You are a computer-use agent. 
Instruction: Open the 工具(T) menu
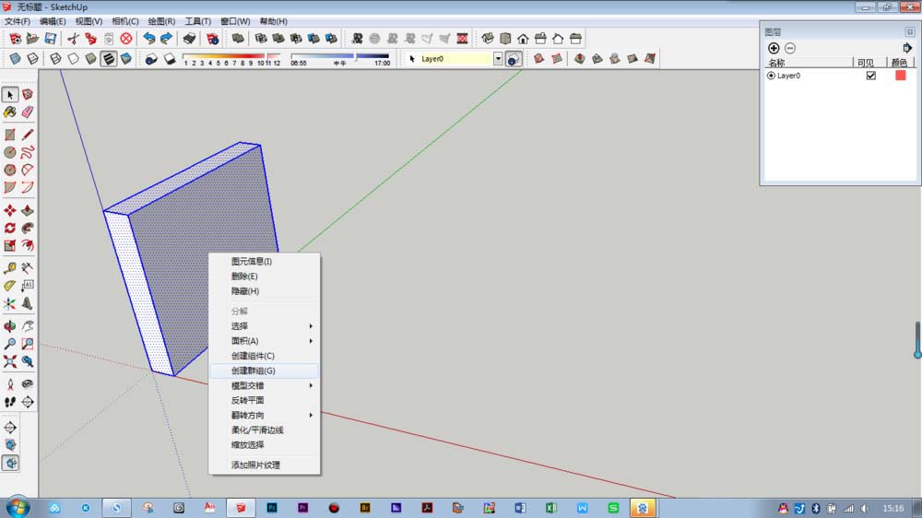[x=197, y=21]
